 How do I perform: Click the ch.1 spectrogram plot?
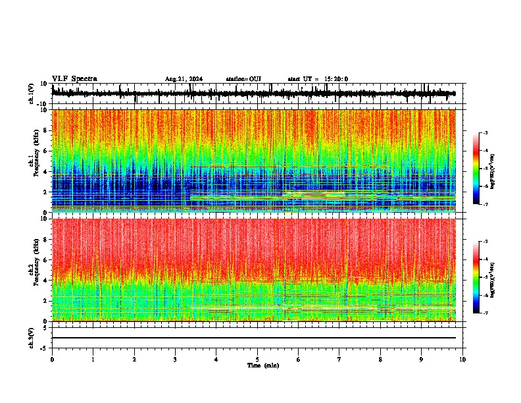pyautogui.click(x=254, y=161)
